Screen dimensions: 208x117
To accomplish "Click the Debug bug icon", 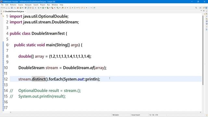I will [39, 8].
